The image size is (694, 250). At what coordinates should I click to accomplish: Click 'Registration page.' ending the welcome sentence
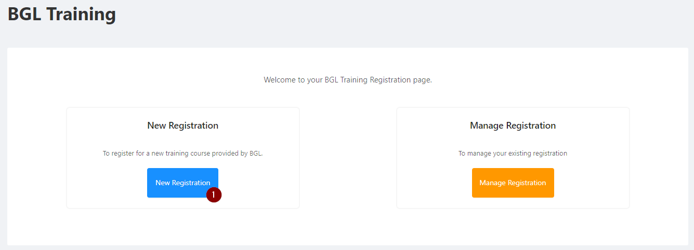[401, 80]
